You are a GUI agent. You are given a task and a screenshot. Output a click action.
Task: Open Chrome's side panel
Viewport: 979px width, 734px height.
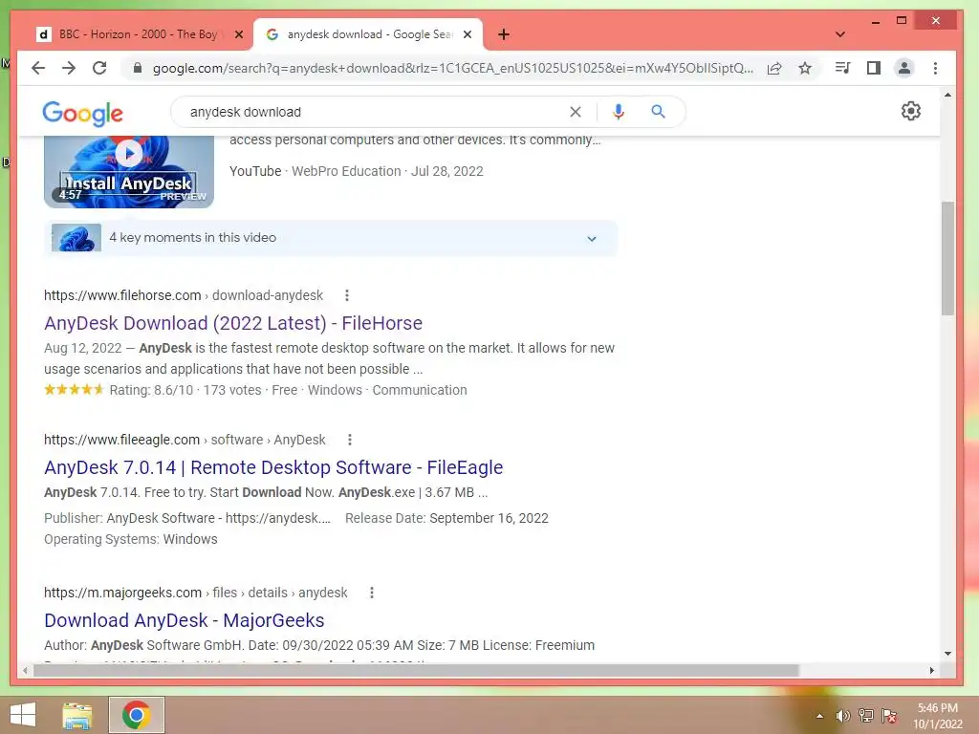tap(874, 68)
